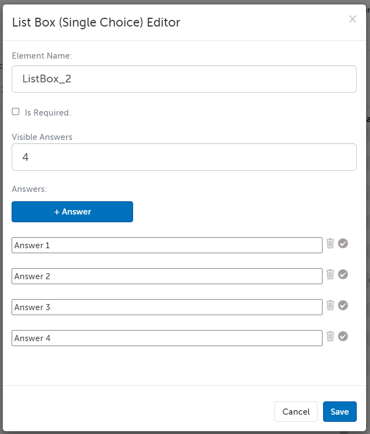This screenshot has height=434, width=370.
Task: Delete Answer 3 with trash icon
Action: (x=330, y=305)
